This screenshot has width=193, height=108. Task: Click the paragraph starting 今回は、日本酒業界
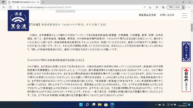[95, 42]
